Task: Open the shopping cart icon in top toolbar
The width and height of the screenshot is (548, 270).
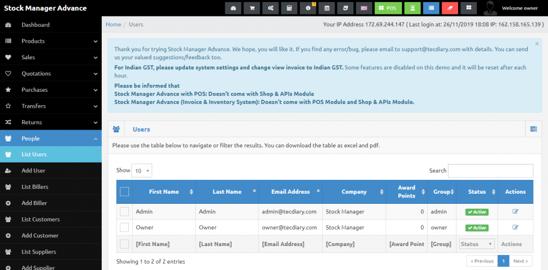Action: [x=252, y=9]
